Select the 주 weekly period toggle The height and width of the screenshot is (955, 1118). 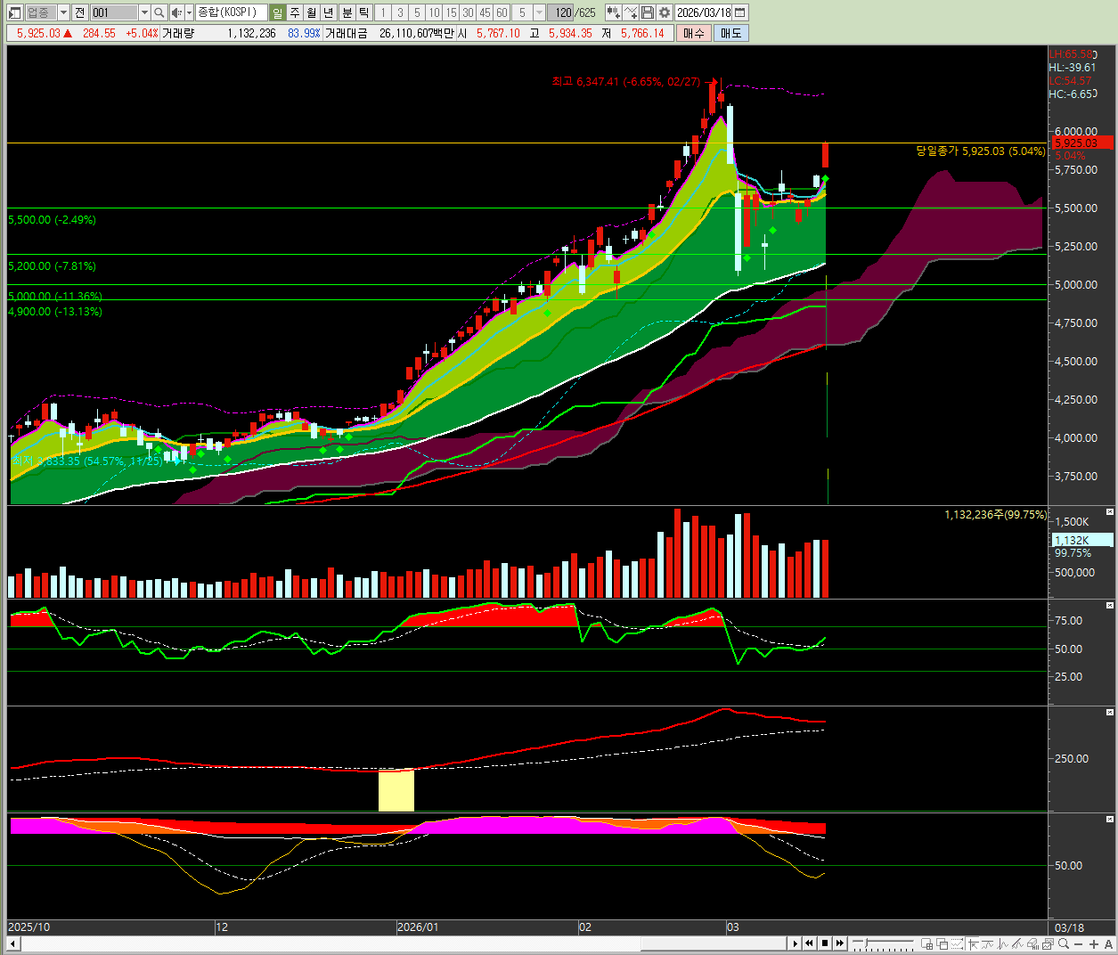[295, 12]
